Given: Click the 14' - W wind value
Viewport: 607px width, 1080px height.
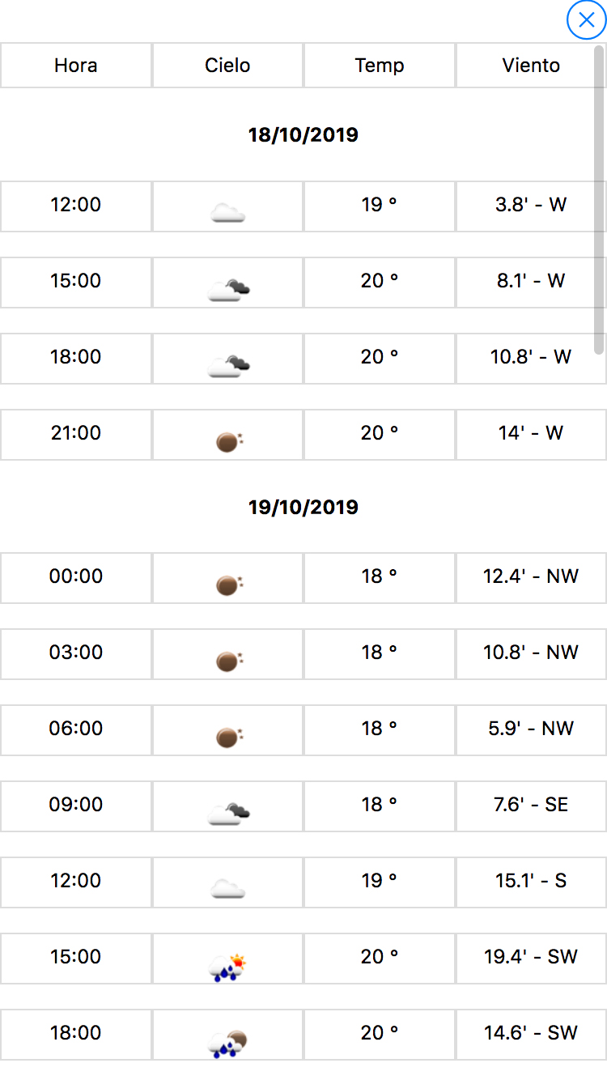Looking at the screenshot, I should click(531, 433).
